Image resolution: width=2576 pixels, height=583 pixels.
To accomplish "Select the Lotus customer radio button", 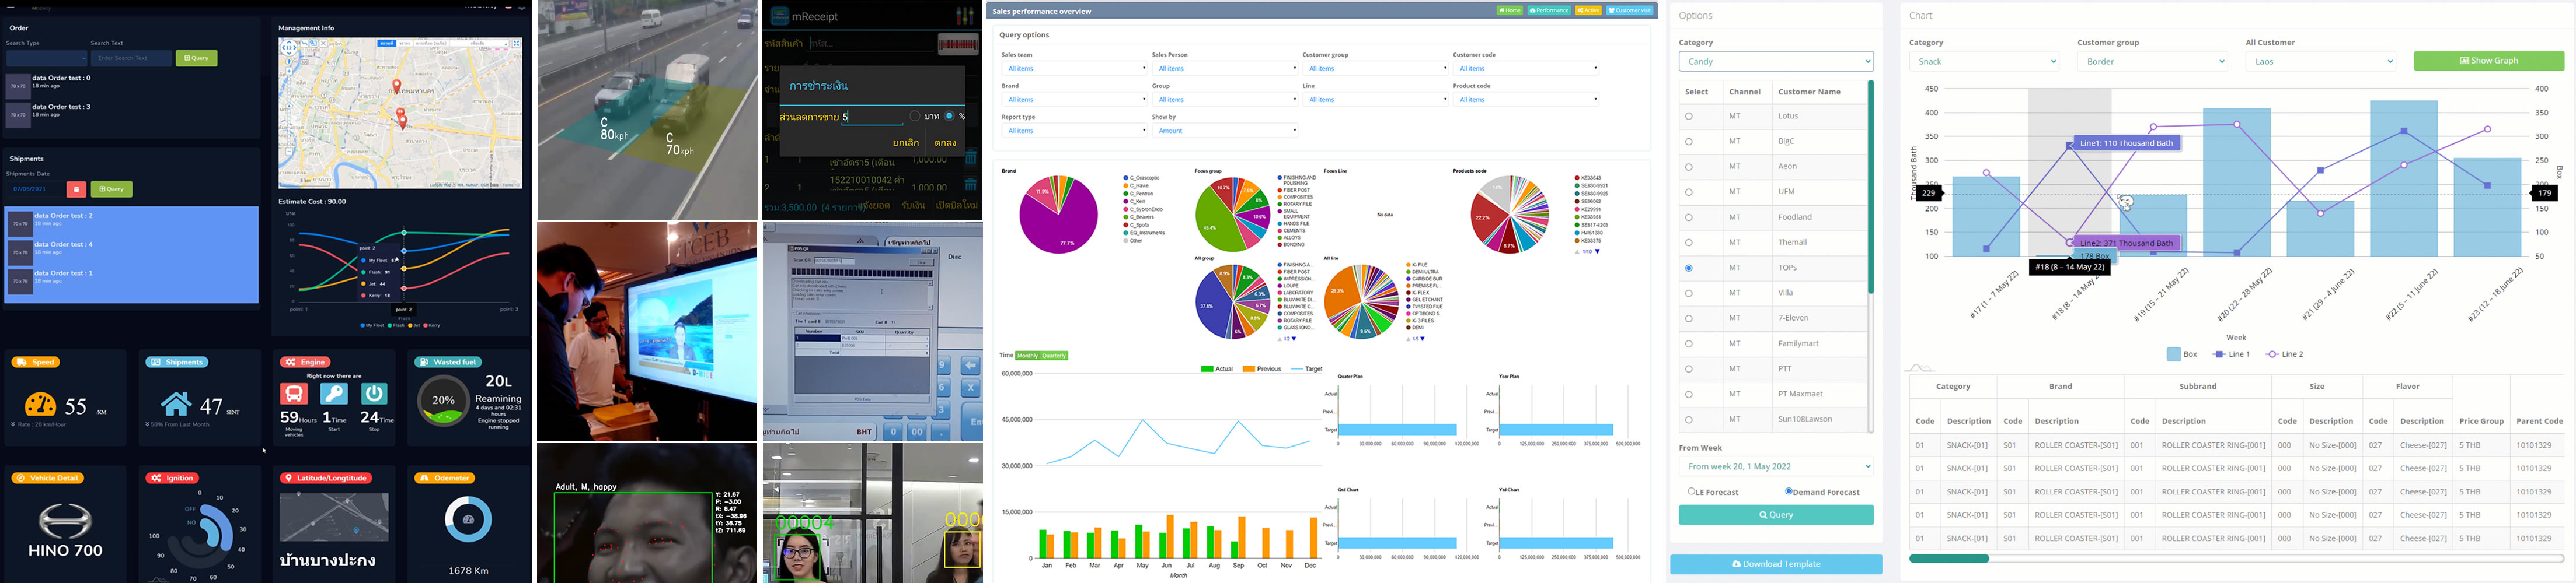I will click(1689, 117).
